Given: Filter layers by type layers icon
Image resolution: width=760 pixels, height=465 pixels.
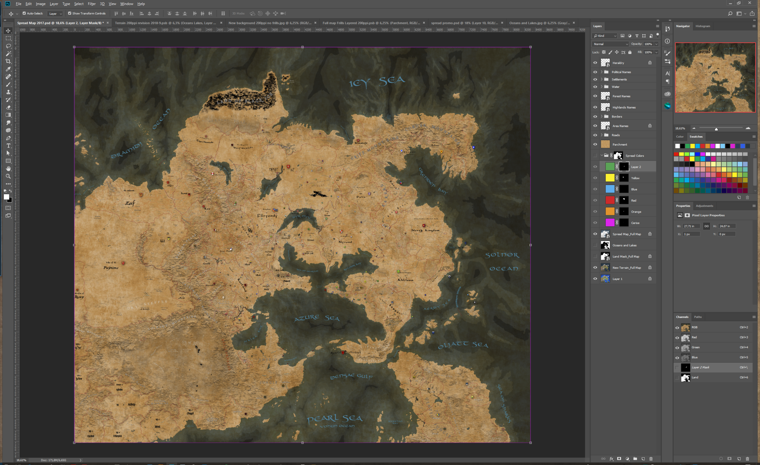Looking at the screenshot, I should click(636, 36).
